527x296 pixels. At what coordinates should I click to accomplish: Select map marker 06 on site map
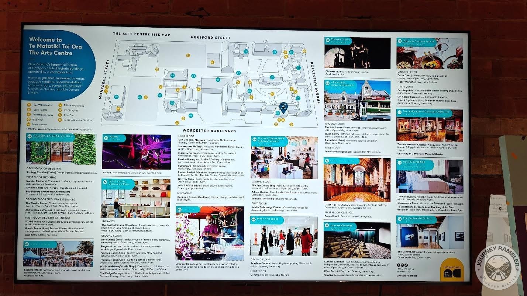coord(218,80)
